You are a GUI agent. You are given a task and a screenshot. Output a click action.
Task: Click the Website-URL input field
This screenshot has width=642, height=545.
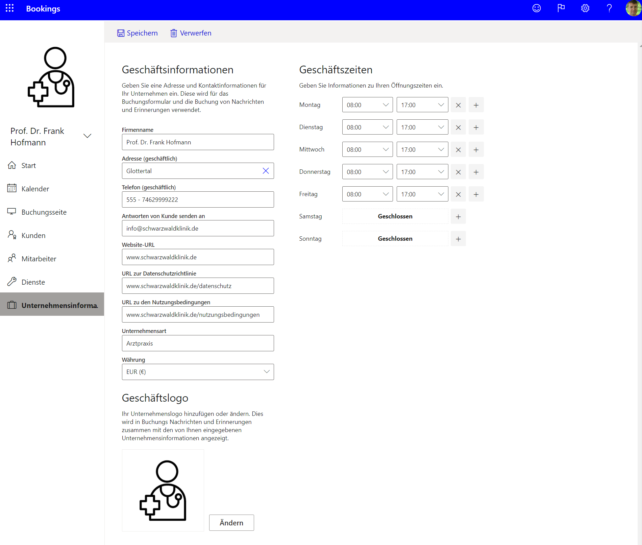(x=198, y=257)
